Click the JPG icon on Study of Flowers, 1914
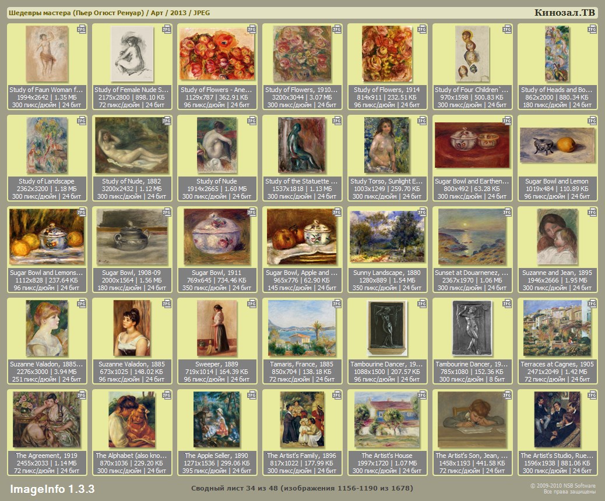 [422, 30]
